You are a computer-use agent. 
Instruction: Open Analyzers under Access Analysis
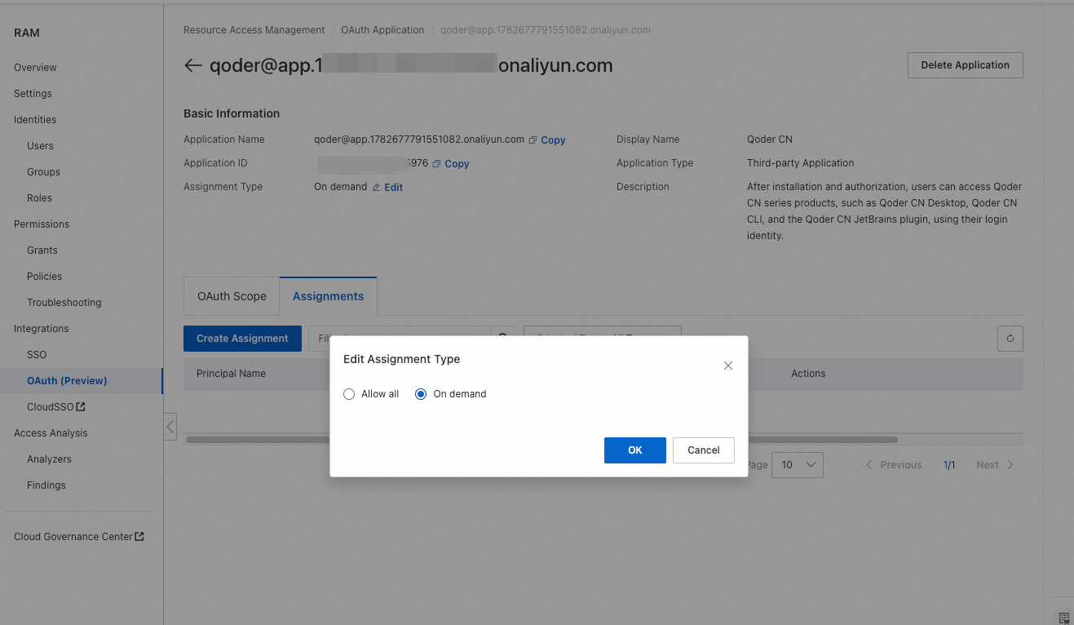click(x=49, y=459)
